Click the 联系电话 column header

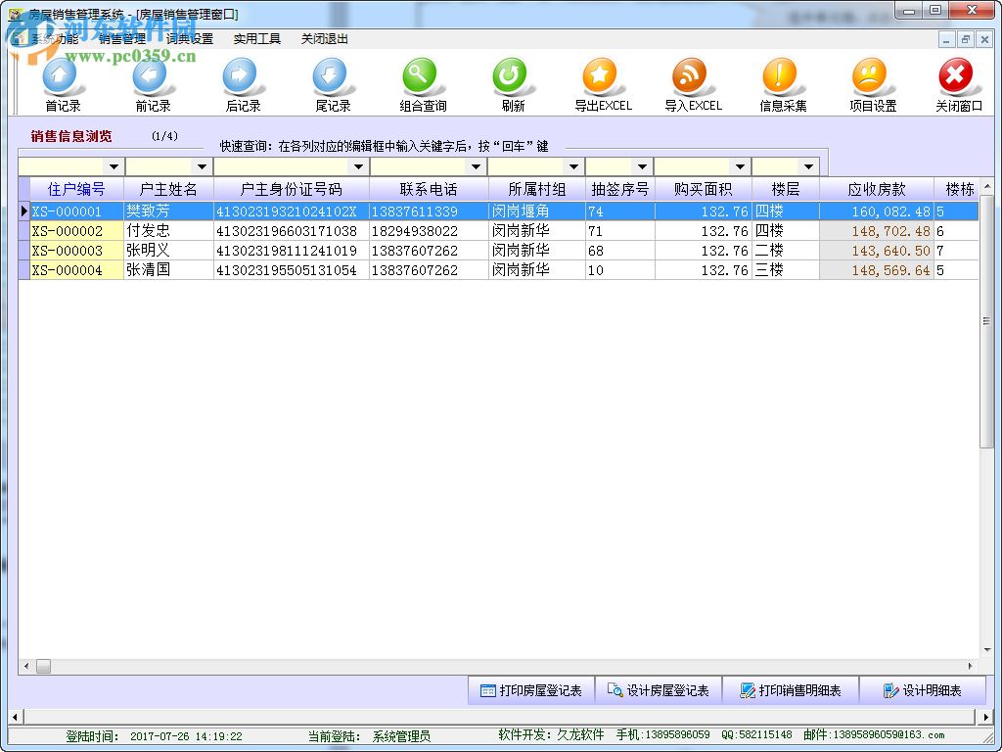coord(429,189)
